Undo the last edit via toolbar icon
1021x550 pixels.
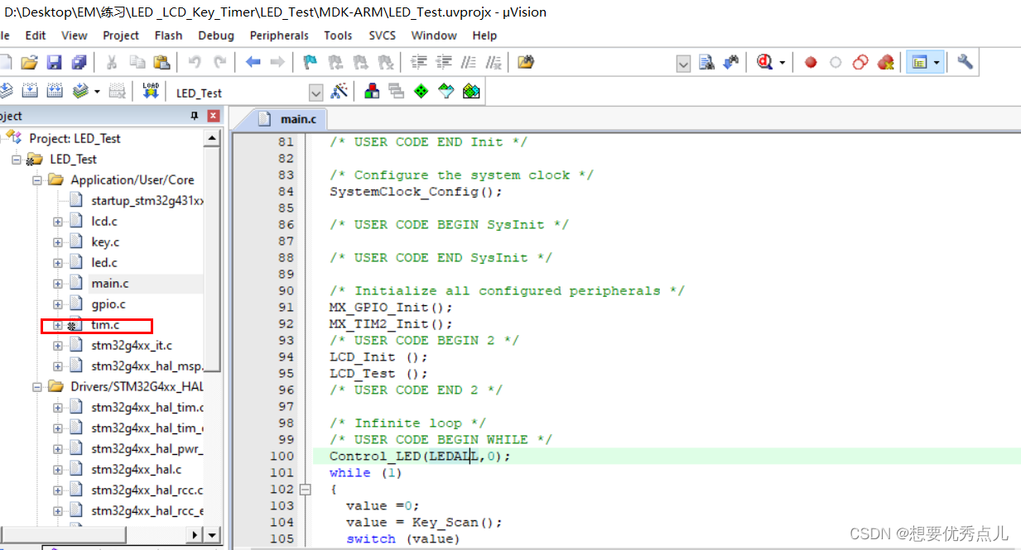click(194, 61)
